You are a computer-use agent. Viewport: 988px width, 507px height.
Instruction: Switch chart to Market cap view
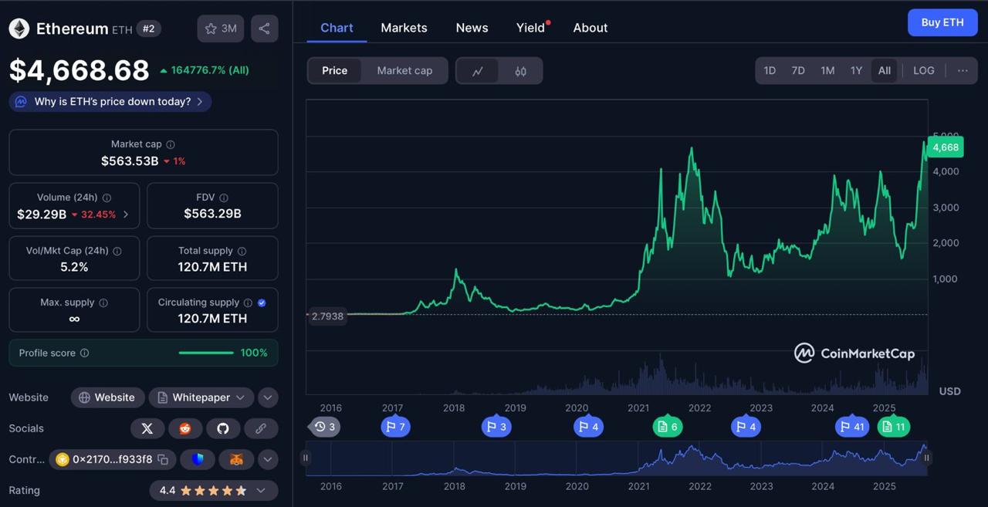pos(404,70)
